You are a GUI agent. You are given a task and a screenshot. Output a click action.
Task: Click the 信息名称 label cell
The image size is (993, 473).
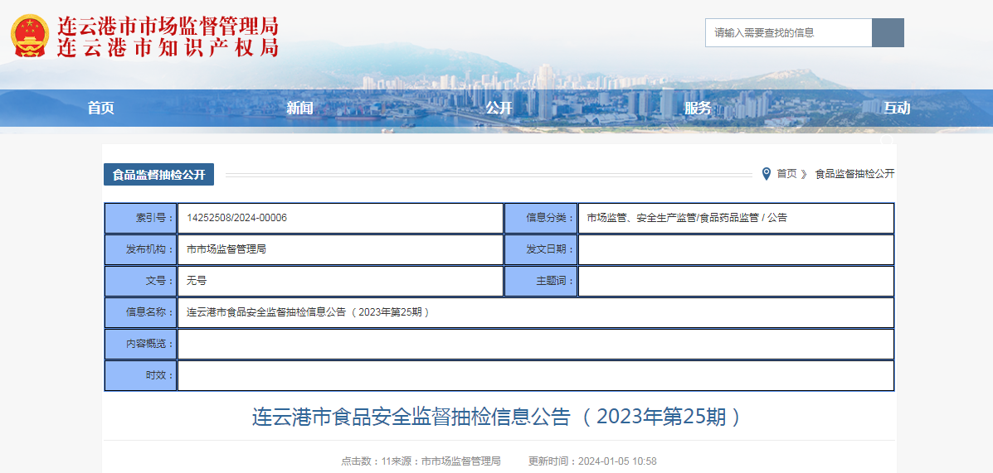[x=140, y=312]
